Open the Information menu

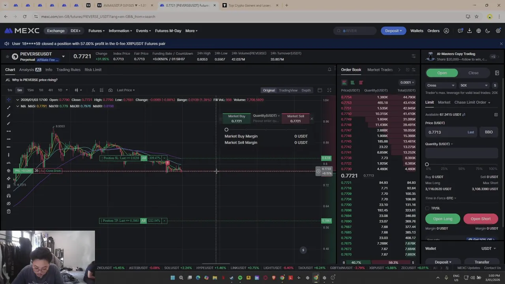[121, 31]
